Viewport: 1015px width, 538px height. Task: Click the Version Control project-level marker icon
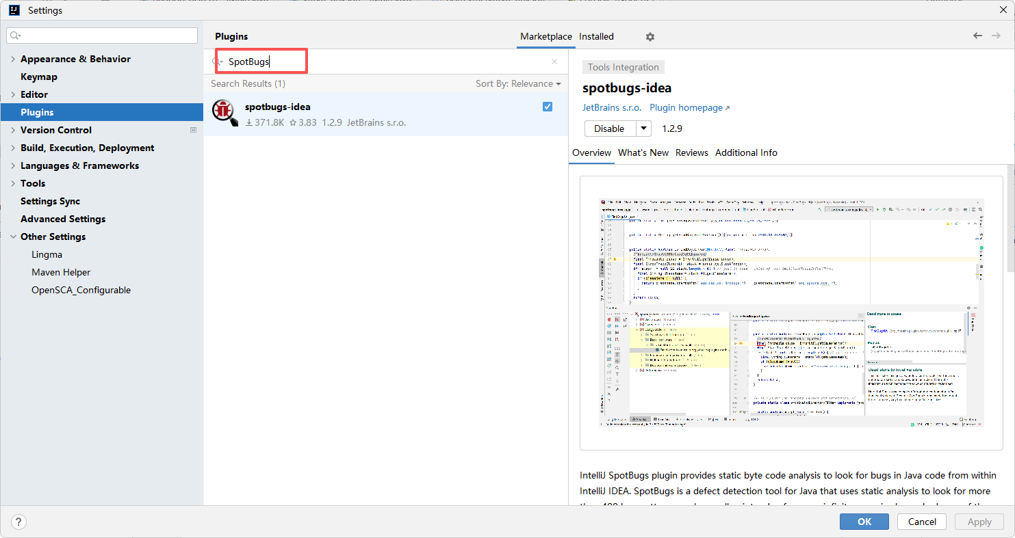193,130
